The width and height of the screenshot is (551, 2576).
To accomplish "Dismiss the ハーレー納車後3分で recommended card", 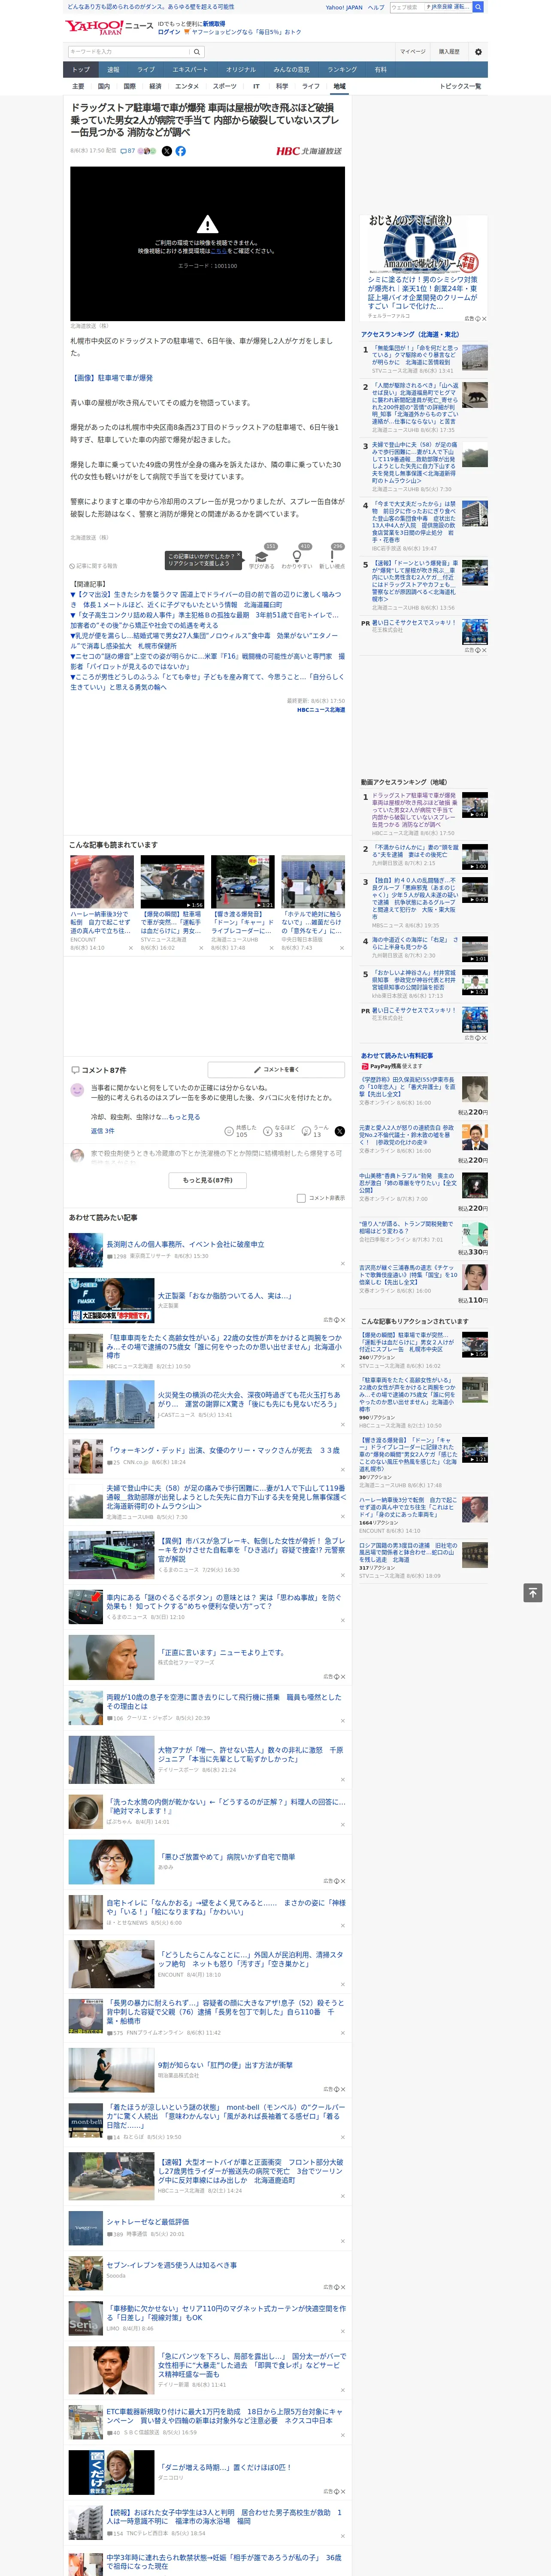I will [131, 948].
